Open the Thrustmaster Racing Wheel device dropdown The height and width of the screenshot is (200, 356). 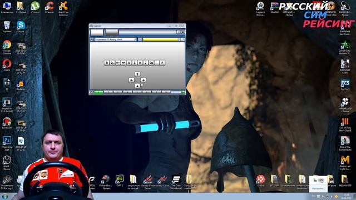coord(115,39)
